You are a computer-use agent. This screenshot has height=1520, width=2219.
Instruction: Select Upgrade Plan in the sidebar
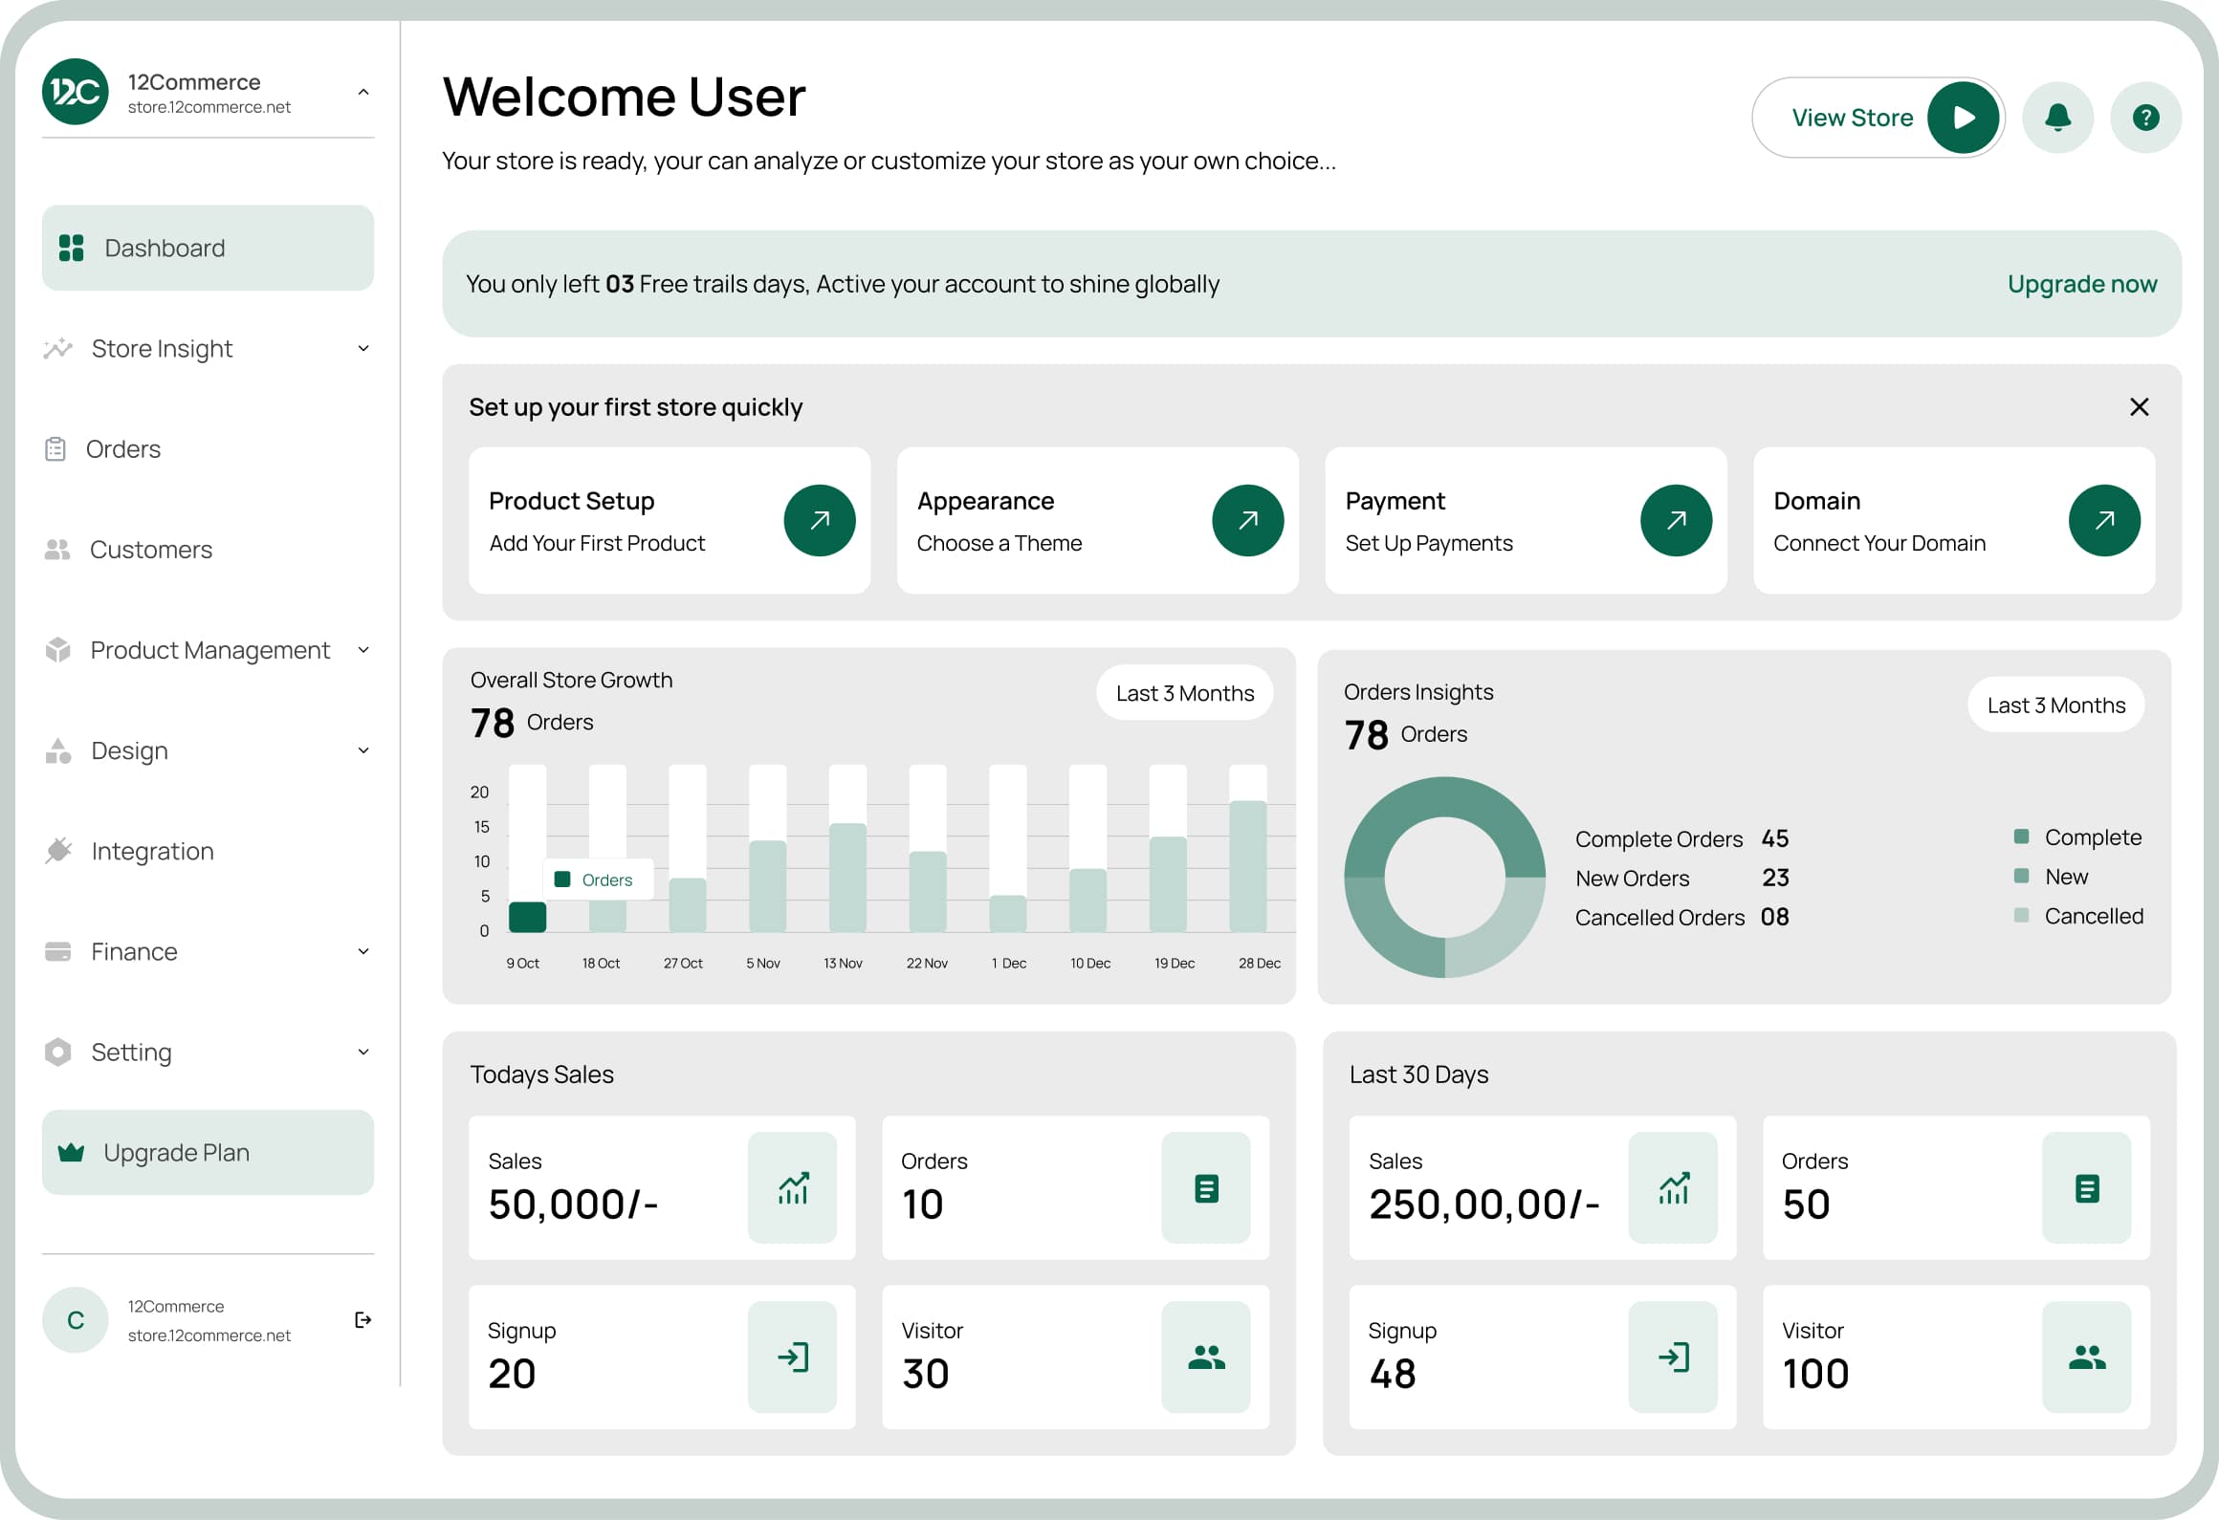point(176,1152)
